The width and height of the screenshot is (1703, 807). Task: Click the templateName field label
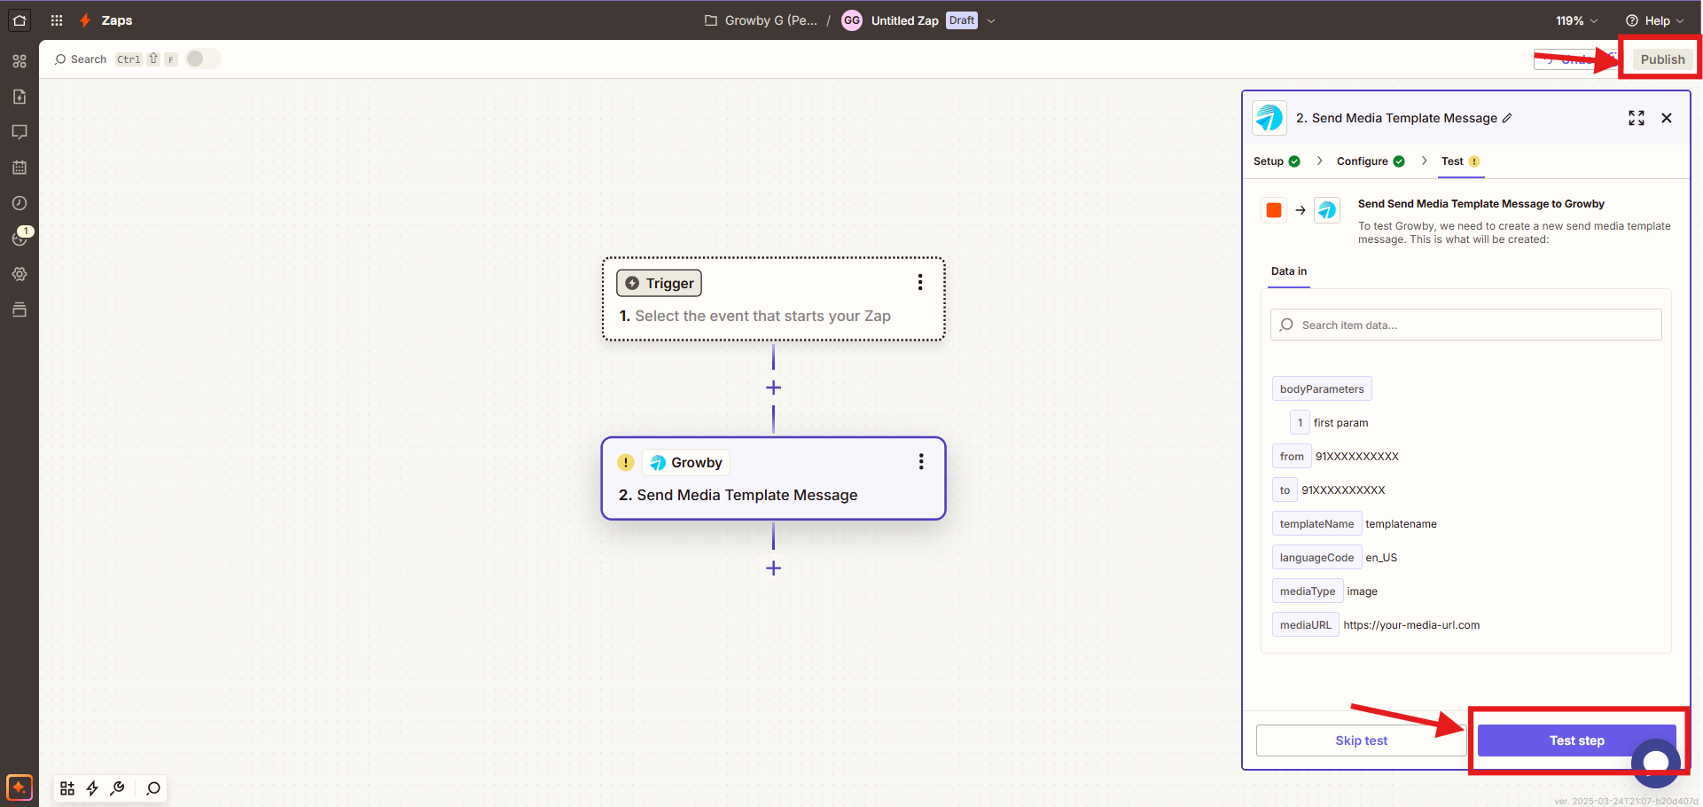(x=1316, y=524)
